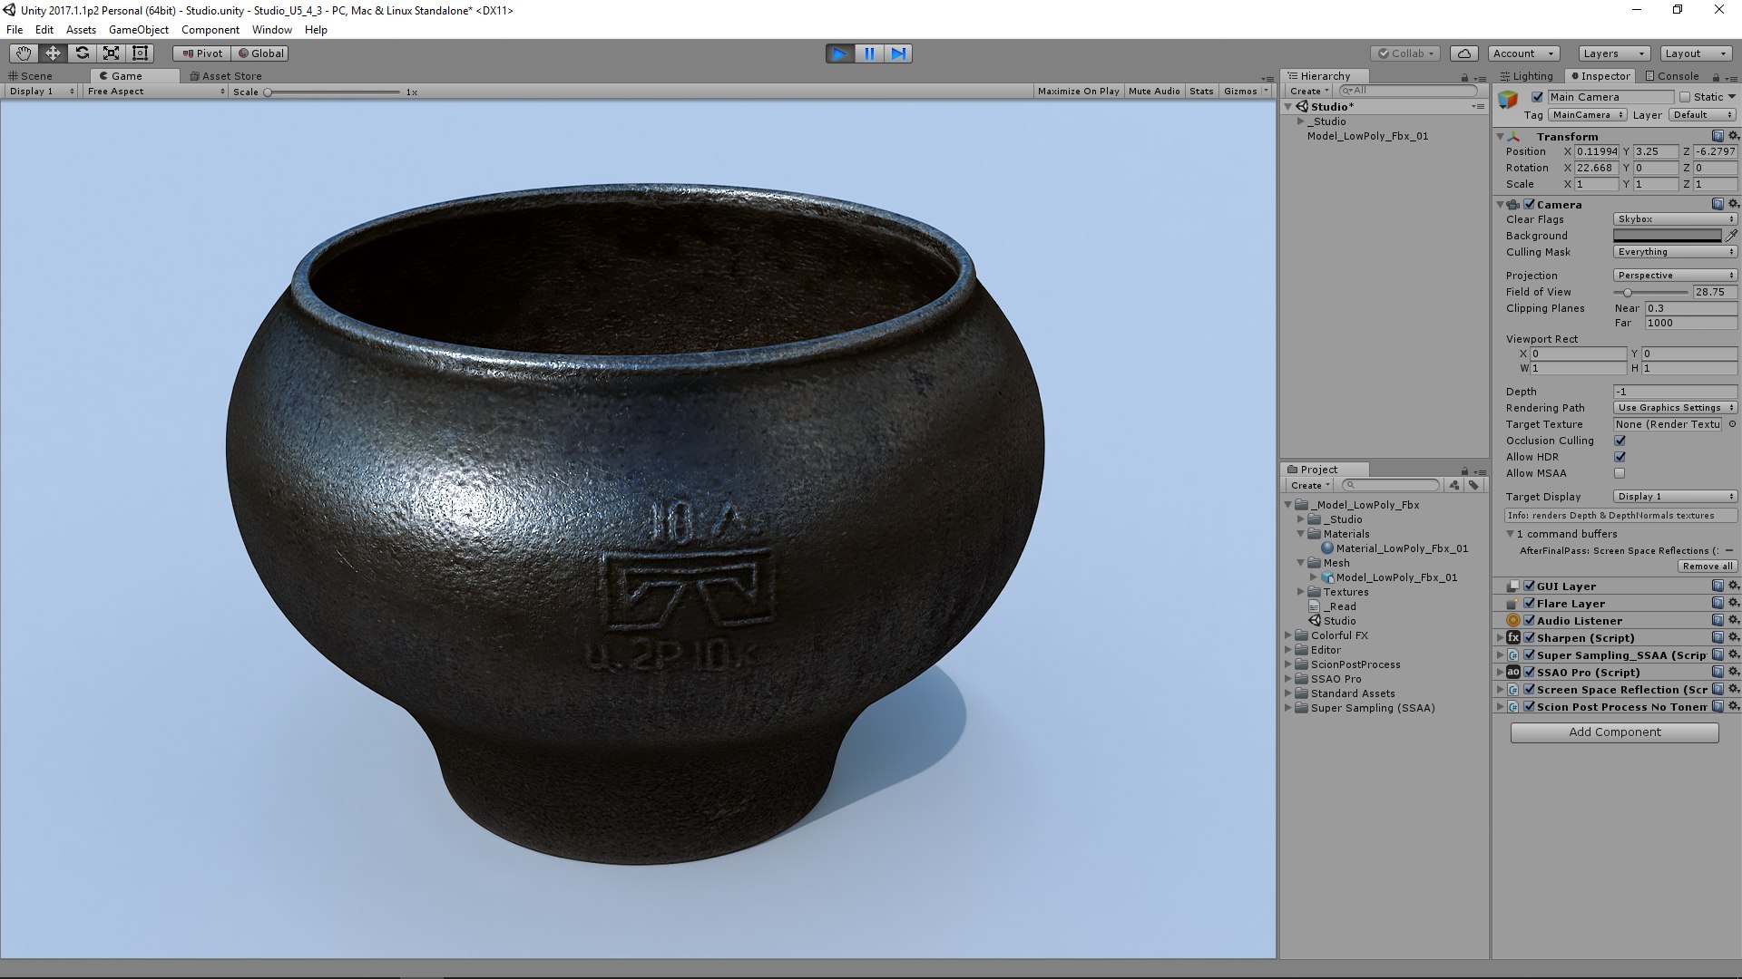
Task: Open the Clear Flags dropdown
Action: pyautogui.click(x=1675, y=219)
